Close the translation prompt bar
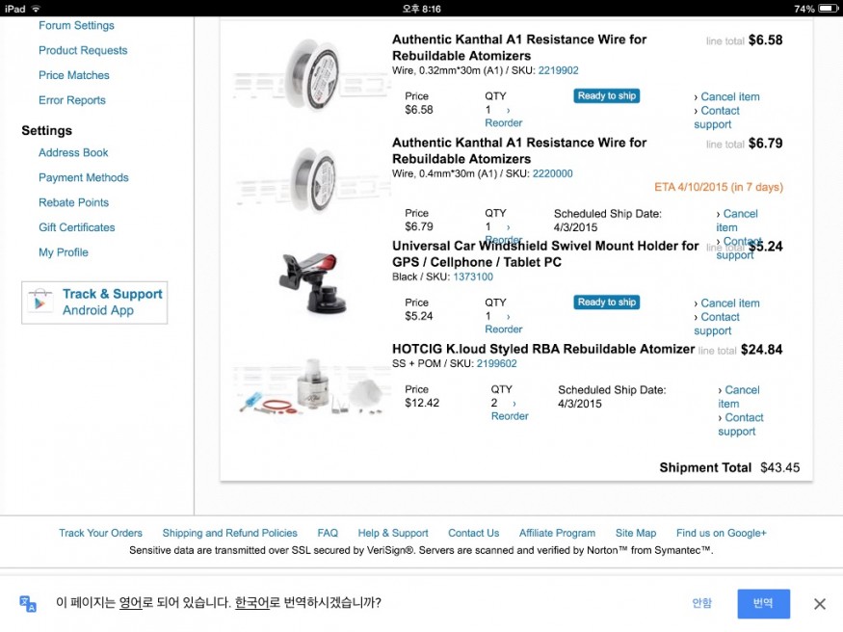The width and height of the screenshot is (843, 632). (819, 603)
